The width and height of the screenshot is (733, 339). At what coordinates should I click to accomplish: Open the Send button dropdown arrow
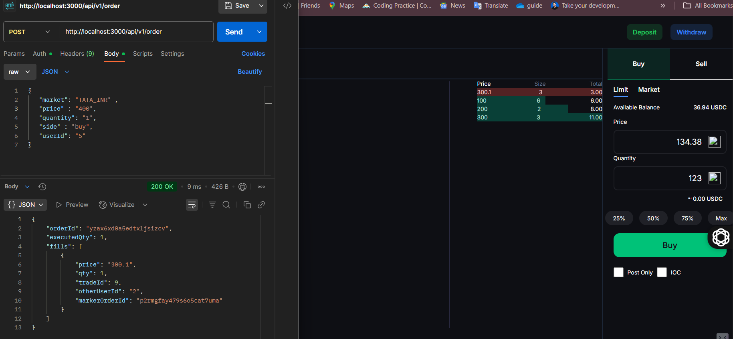pyautogui.click(x=259, y=32)
